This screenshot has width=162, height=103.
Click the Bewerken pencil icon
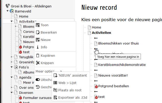[38, 33]
